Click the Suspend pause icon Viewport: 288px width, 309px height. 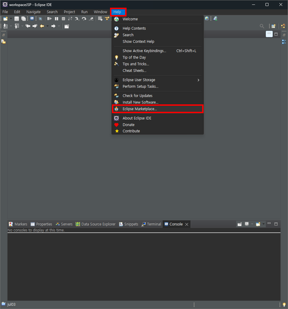(x=56, y=19)
